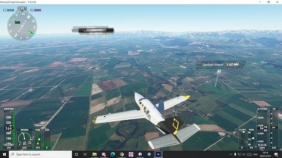Open the Action Center notifications icon
This screenshot has width=282, height=158.
pyautogui.click(x=276, y=154)
